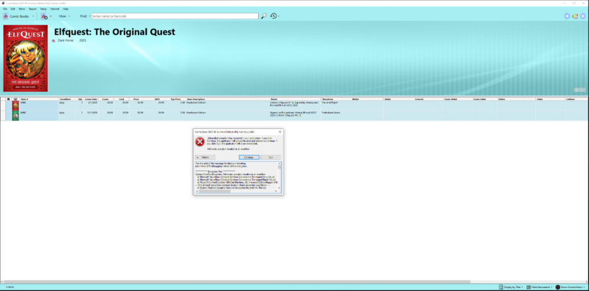Open the View dropdown
The width and height of the screenshot is (589, 291).
(x=64, y=16)
